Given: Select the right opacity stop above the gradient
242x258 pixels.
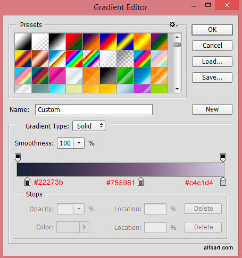Looking at the screenshot, I should (223, 158).
